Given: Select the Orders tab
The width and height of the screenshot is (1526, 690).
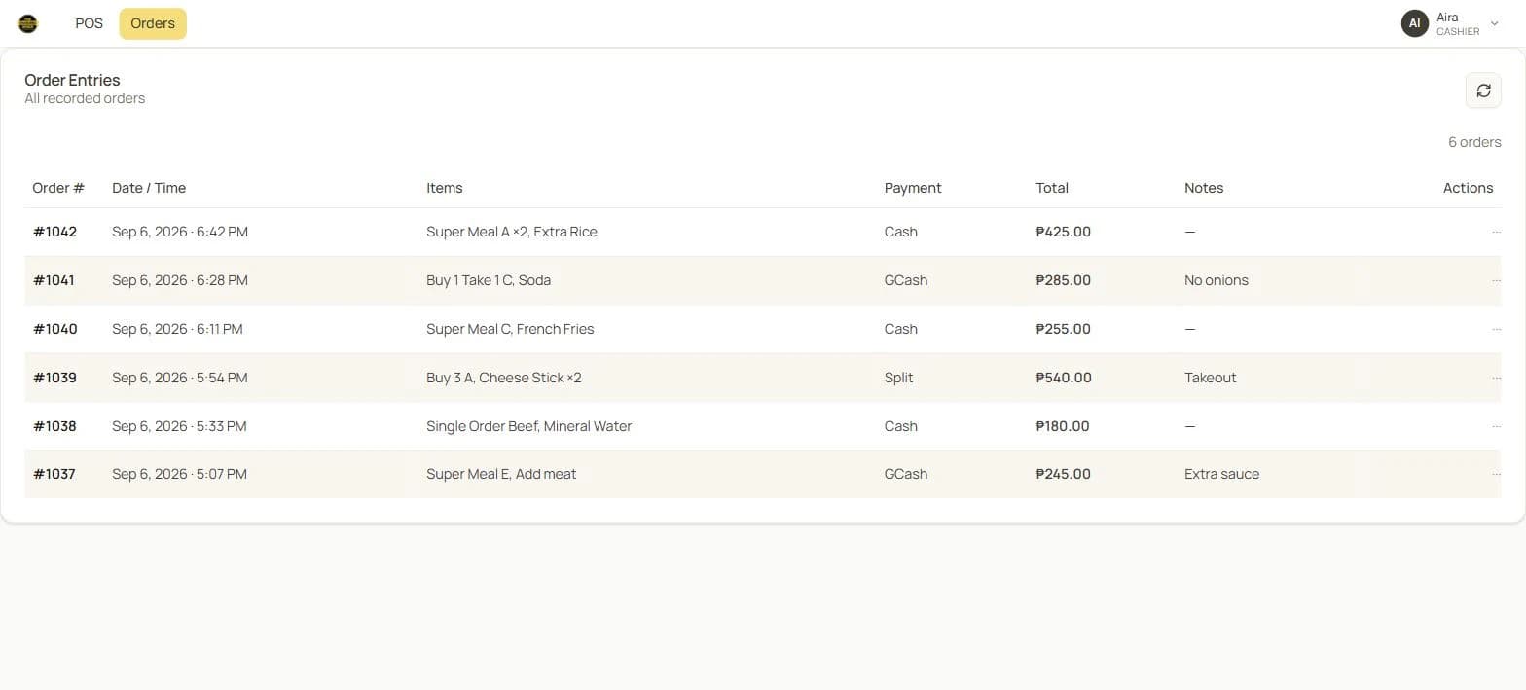Looking at the screenshot, I should coord(153,23).
